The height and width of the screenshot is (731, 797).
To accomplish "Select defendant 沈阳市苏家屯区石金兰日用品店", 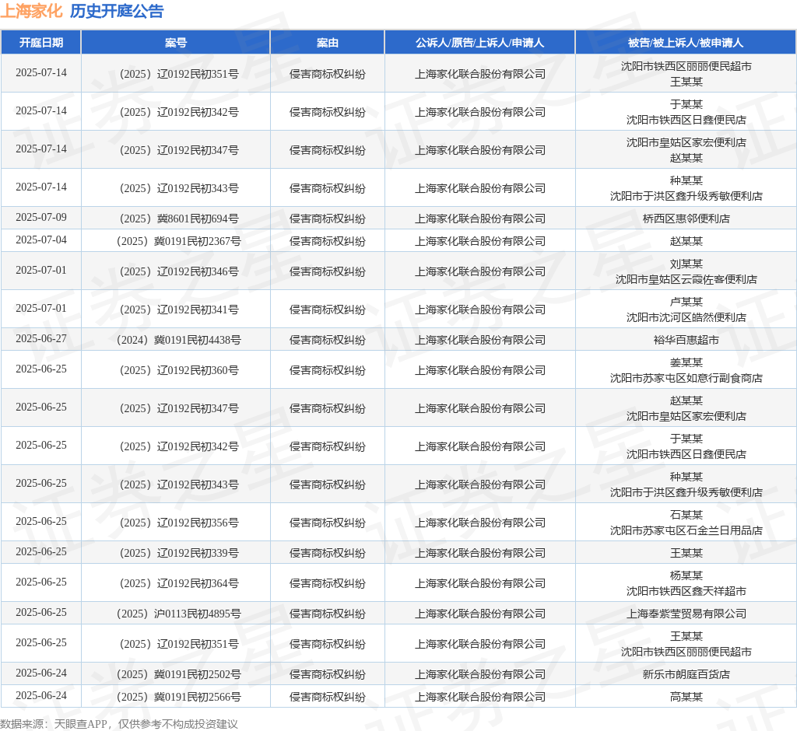I will [x=686, y=530].
